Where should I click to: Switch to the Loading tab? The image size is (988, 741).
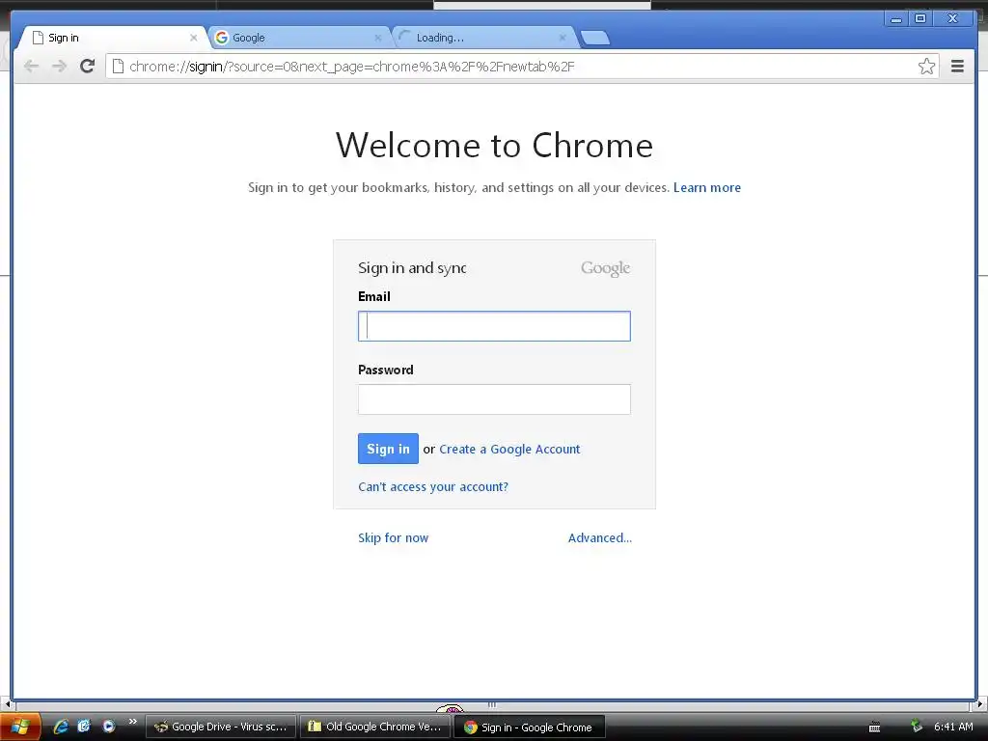point(483,38)
